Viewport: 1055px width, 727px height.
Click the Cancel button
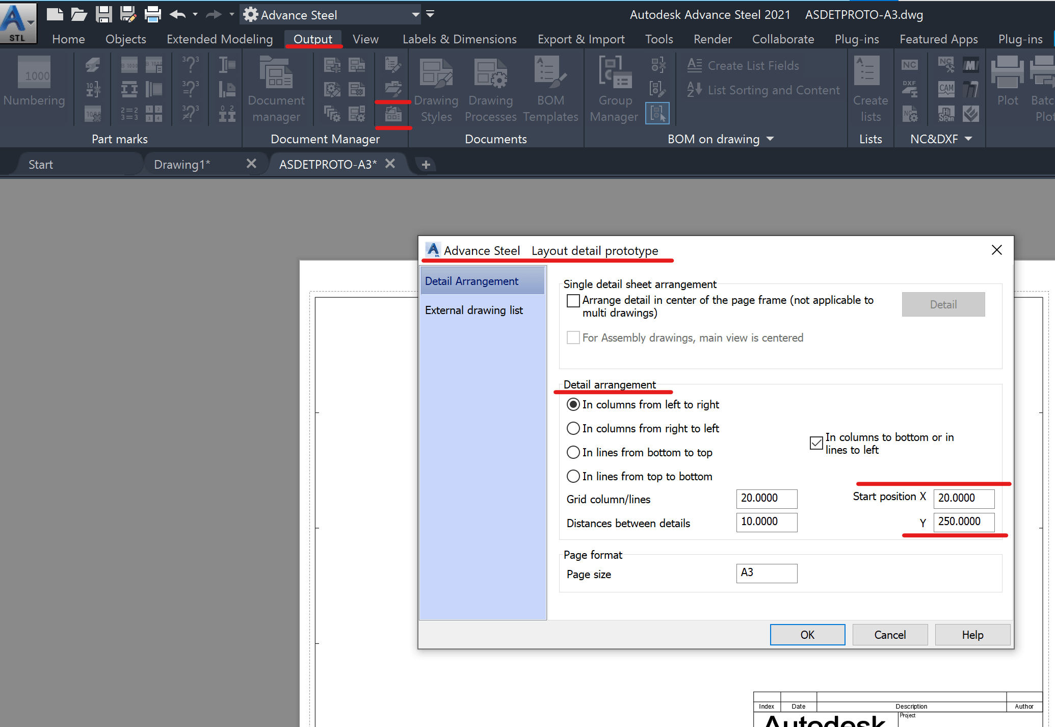889,635
